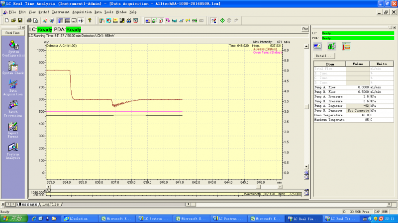Viewport: 398px width, 223px height.
Task: Open Data Acquisition from the sidebar
Action: click(x=13, y=85)
